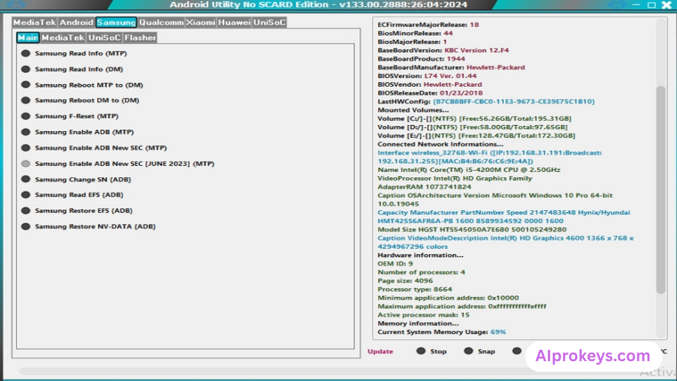Click the icon beside Samsung Read Info (MTP)
The image size is (677, 381).
tap(26, 54)
